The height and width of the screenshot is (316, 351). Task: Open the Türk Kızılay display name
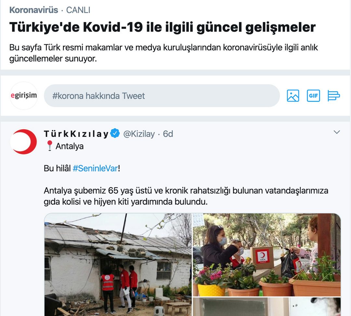pyautogui.click(x=76, y=134)
